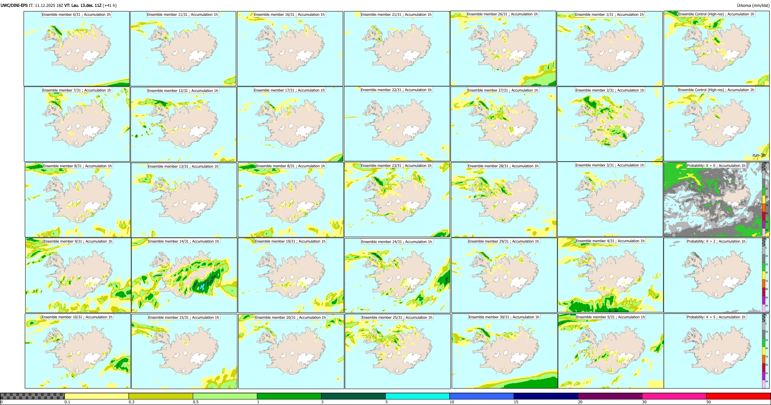771x405 pixels.
Task: Pick the navy 15–20 legend color
Action: click(546, 396)
